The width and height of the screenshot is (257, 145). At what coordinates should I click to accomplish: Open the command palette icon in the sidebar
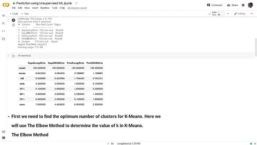[x=4, y=132]
